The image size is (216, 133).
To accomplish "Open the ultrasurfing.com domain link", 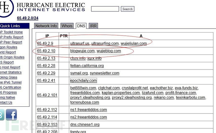I will click(x=105, y=43).
